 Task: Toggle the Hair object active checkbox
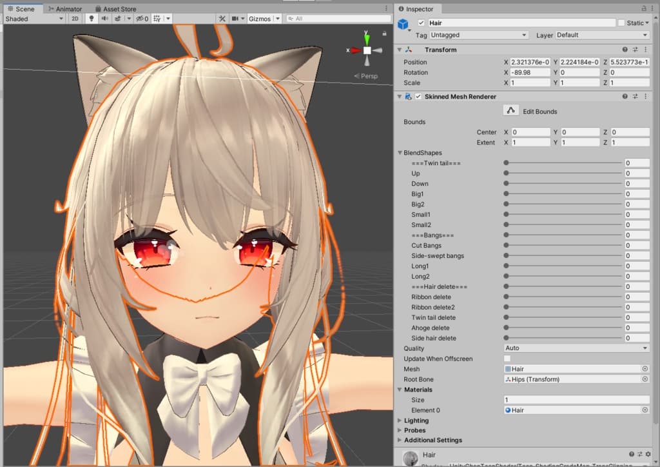click(422, 23)
